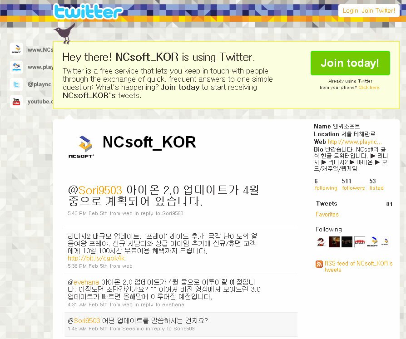Click the plaync site icon in sidebar
The image size is (406, 339).
pyautogui.click(x=16, y=67)
